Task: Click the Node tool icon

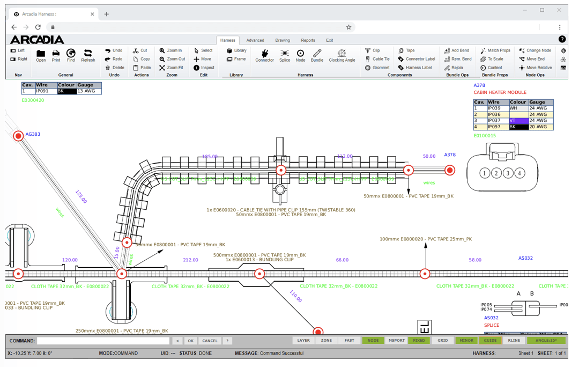Action: pyautogui.click(x=300, y=55)
